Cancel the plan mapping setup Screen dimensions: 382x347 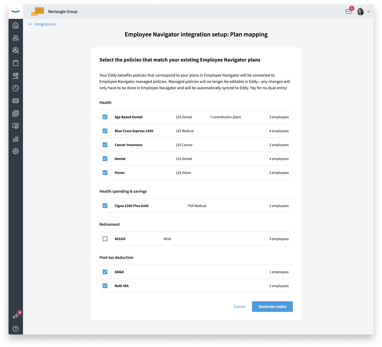pyautogui.click(x=239, y=306)
